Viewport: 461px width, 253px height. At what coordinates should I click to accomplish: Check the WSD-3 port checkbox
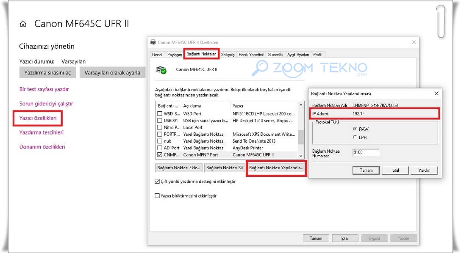click(x=160, y=113)
